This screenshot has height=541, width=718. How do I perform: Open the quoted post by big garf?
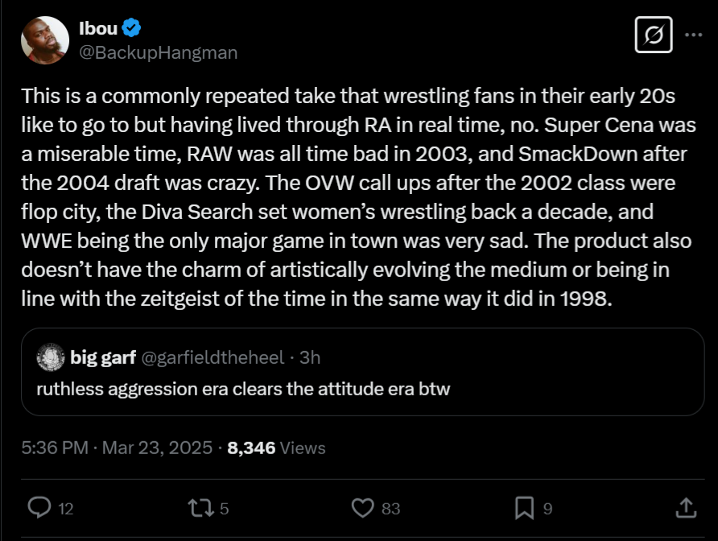tap(362, 390)
